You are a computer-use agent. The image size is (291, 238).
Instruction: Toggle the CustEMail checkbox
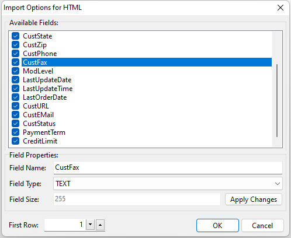pyautogui.click(x=15, y=115)
